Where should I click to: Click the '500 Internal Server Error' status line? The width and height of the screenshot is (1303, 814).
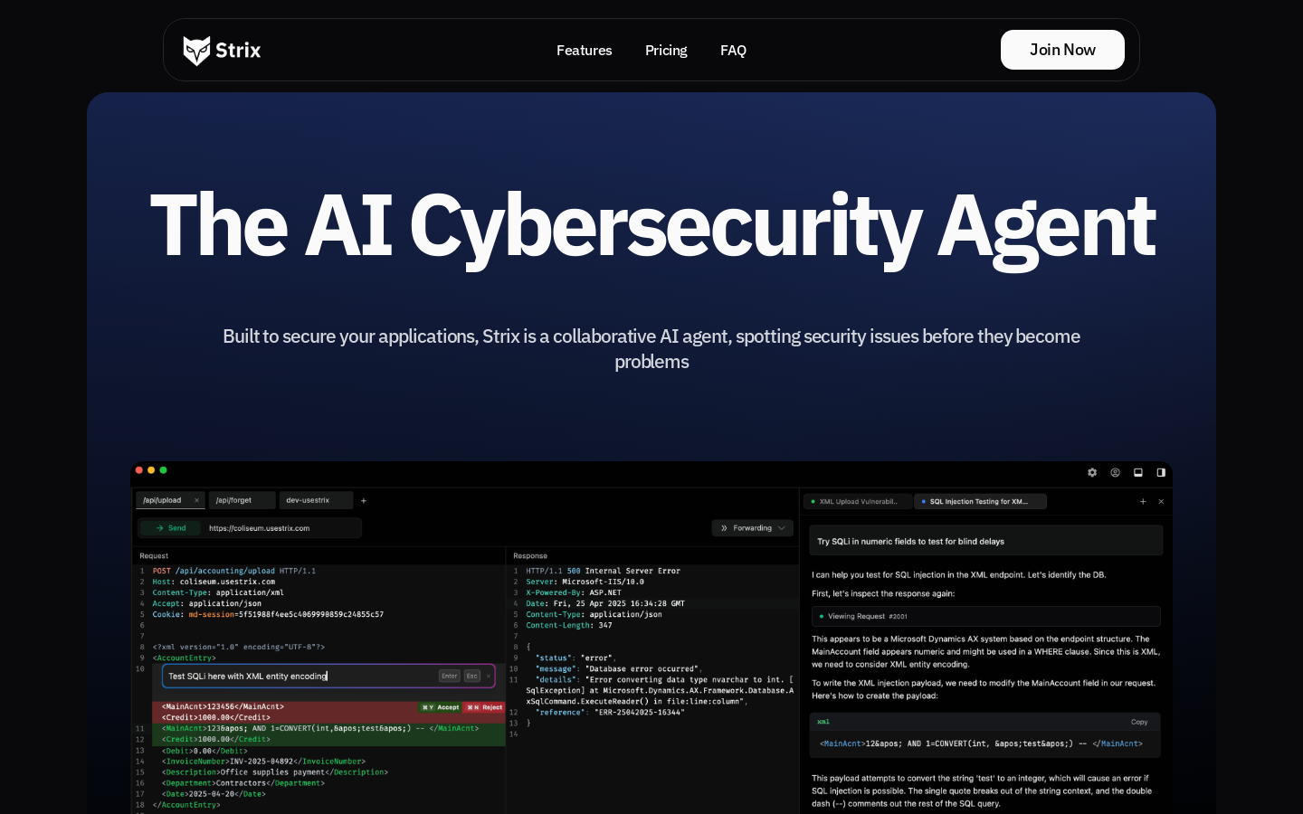(x=603, y=571)
